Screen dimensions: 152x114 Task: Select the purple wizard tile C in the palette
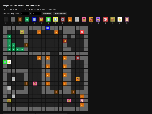[x=98, y=19]
